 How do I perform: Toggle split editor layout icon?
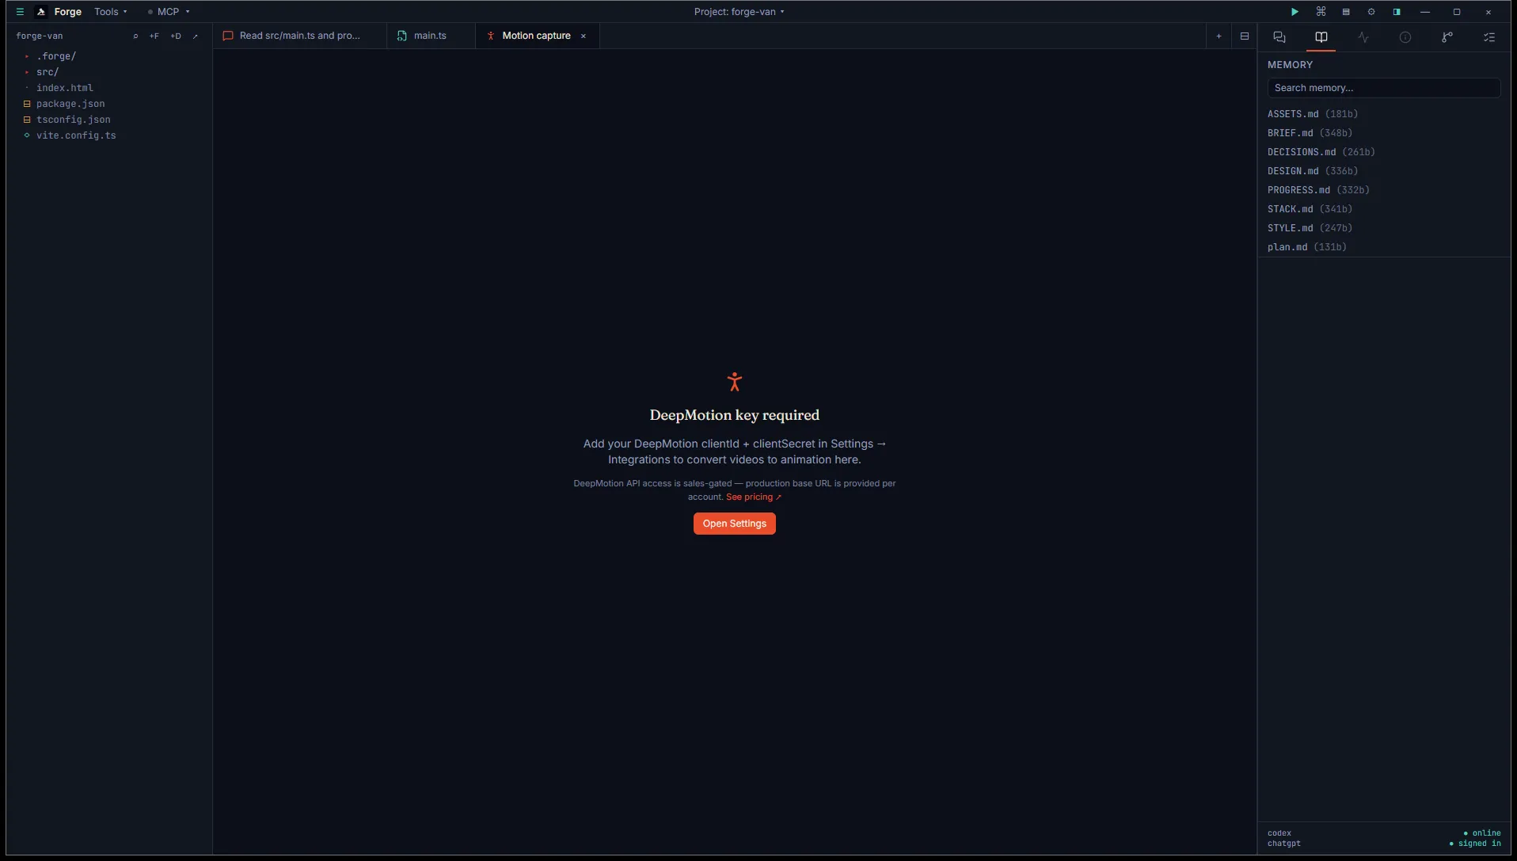pyautogui.click(x=1245, y=36)
